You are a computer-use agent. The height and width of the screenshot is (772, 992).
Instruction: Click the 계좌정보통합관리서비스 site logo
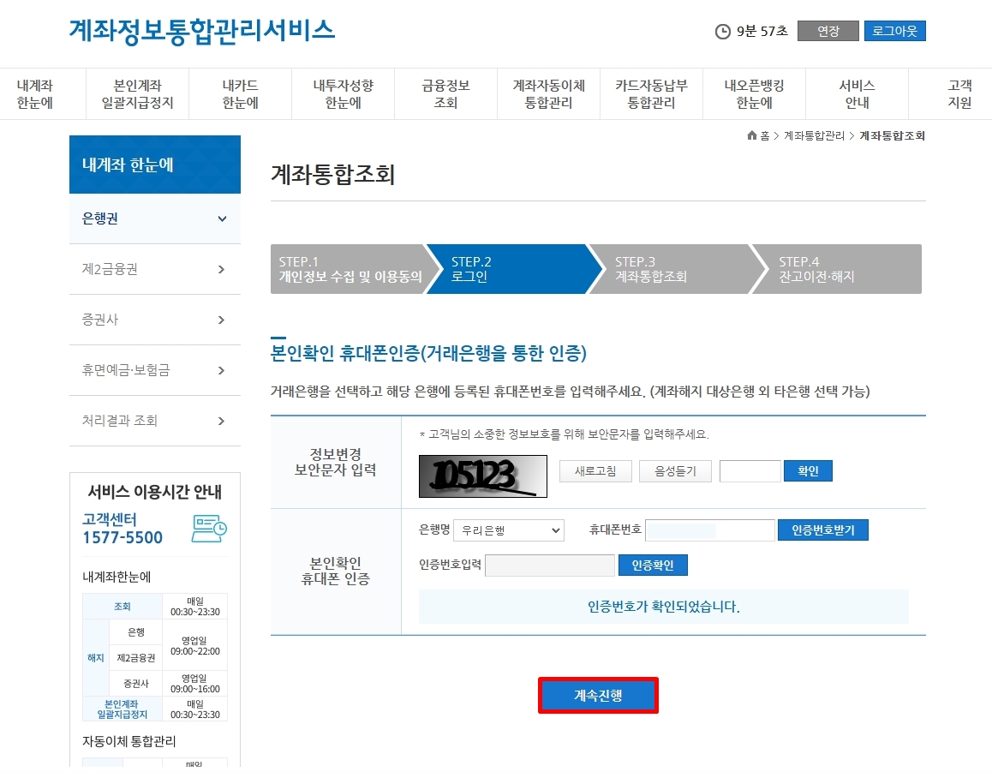click(x=202, y=31)
